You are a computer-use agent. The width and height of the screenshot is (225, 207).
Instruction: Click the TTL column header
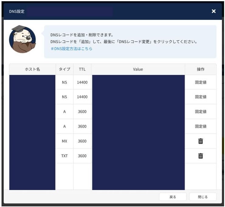point(82,69)
